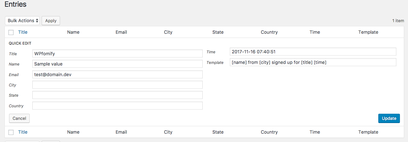Click the Email field with test@domain.dev
The image size is (408, 142).
[117, 75]
